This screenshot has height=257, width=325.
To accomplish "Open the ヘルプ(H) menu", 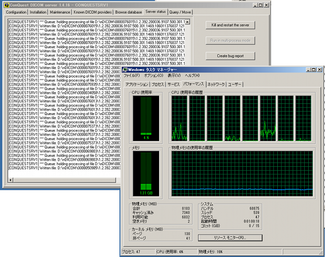I will tap(192, 76).
